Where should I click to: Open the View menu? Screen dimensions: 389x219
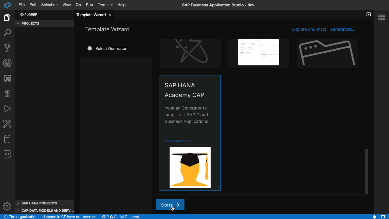[67, 5]
